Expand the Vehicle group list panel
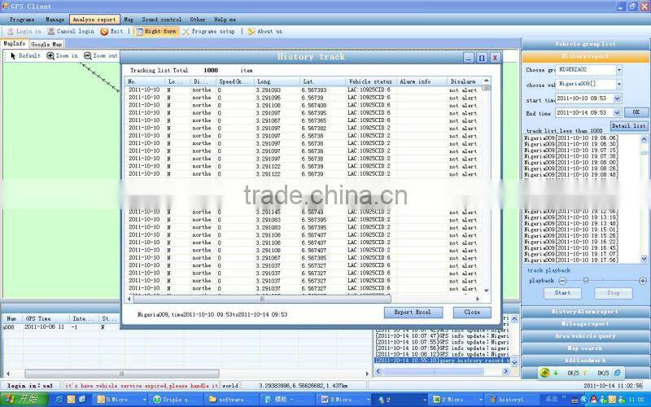The image size is (651, 407). point(585,44)
